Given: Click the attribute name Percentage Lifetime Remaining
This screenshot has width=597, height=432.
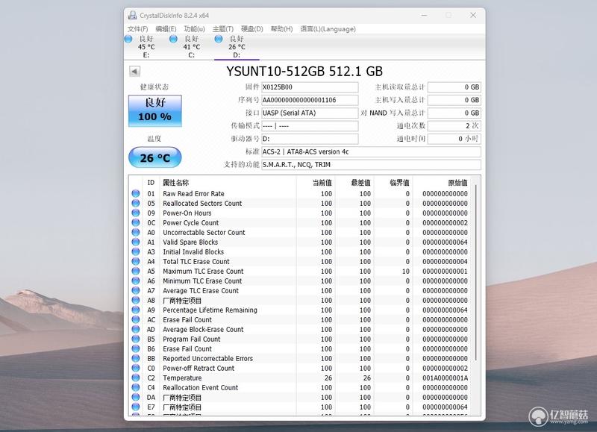Looking at the screenshot, I should point(210,310).
